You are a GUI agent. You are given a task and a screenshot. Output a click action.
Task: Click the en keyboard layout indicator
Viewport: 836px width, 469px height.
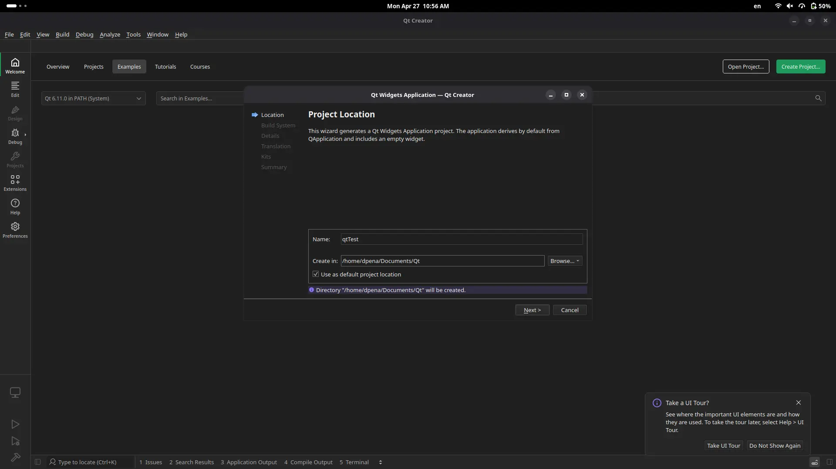757,6
